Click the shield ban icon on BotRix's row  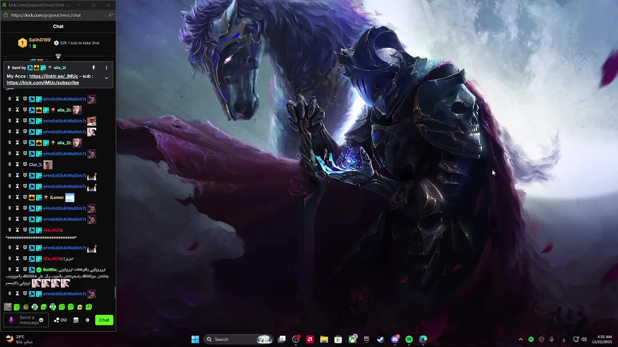(25, 269)
